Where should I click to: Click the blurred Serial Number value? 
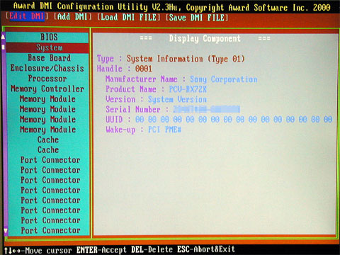click(207, 109)
